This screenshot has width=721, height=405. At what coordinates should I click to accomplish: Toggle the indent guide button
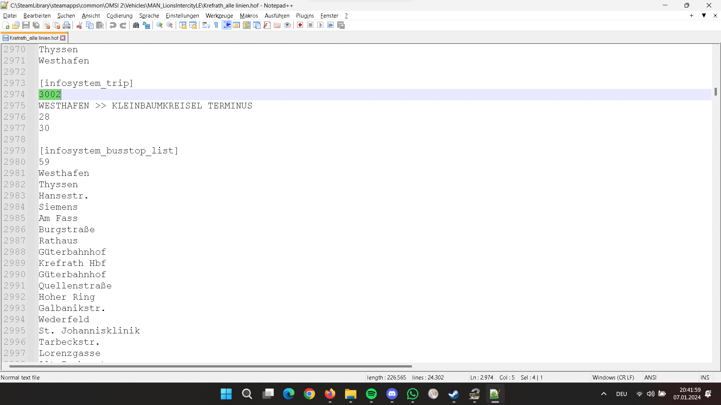coord(226,25)
